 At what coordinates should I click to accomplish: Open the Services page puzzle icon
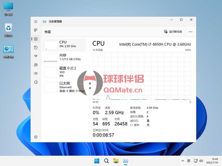point(36,82)
